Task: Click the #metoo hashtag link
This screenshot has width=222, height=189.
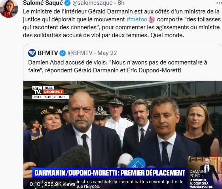Action: point(137,19)
